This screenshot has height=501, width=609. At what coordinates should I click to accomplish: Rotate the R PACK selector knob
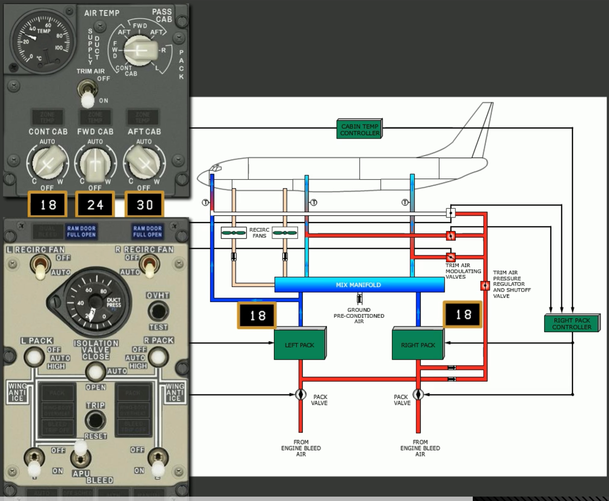coord(158,357)
